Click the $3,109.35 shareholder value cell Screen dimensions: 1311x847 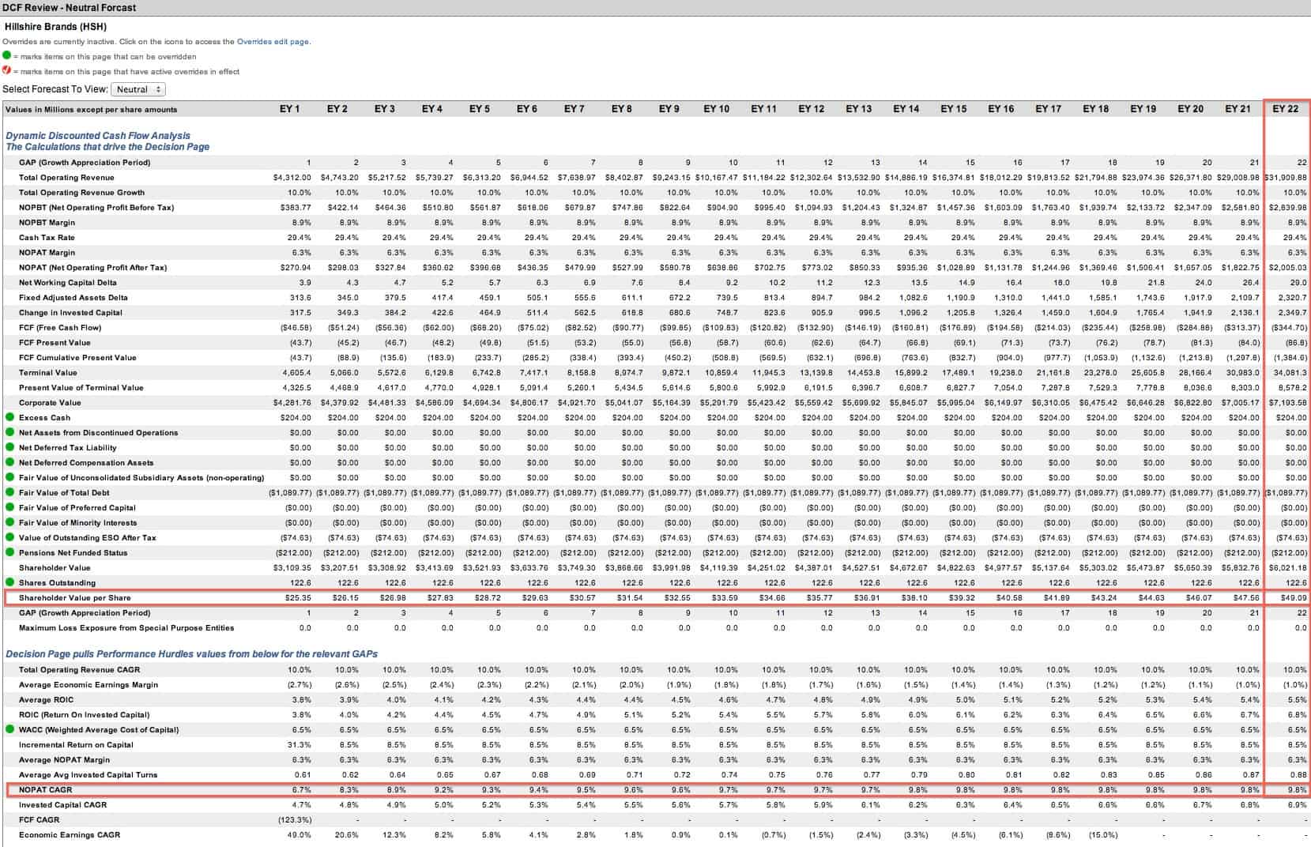click(x=292, y=567)
